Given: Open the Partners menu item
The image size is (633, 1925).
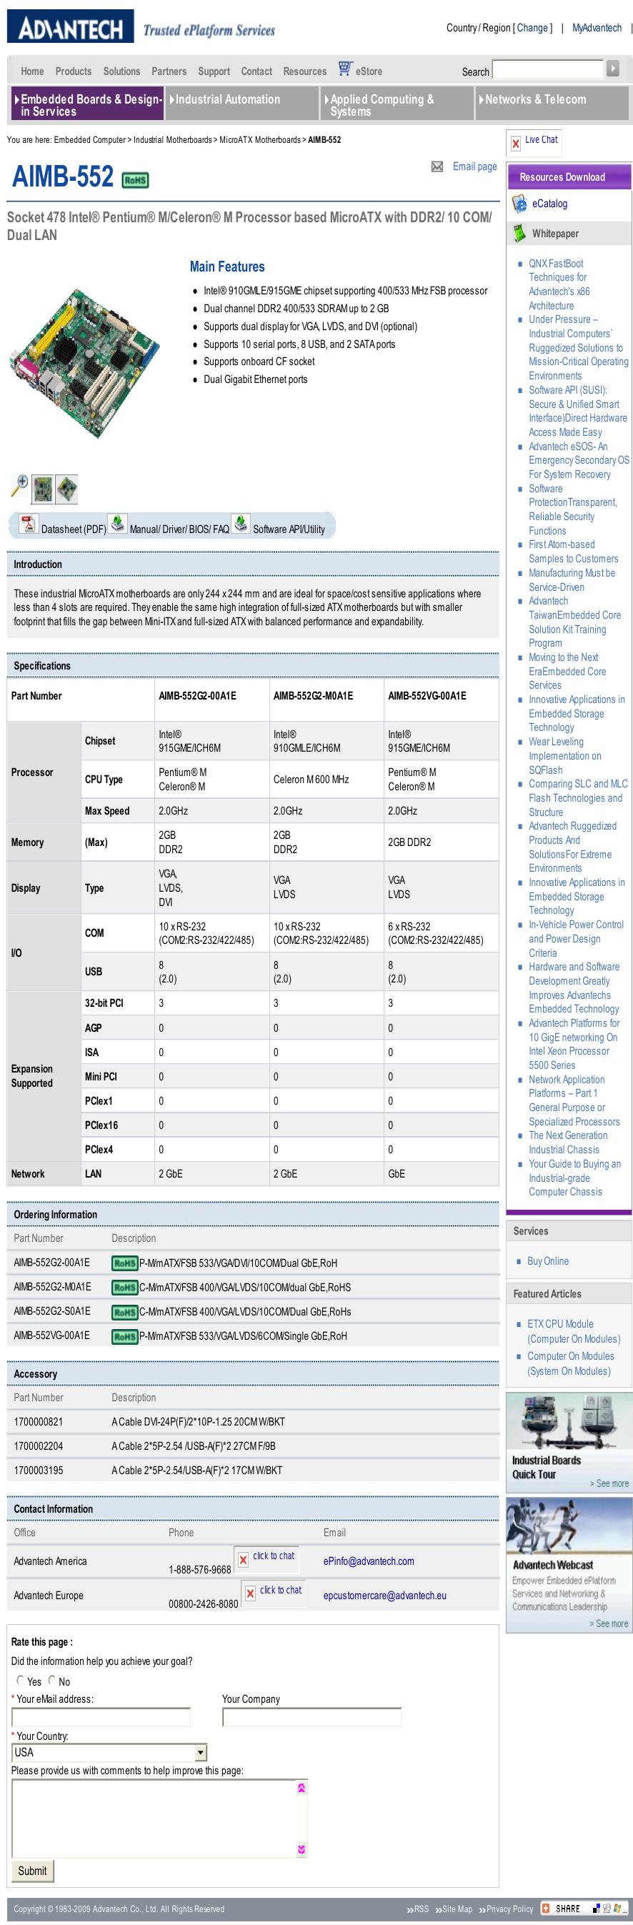Looking at the screenshot, I should point(169,71).
